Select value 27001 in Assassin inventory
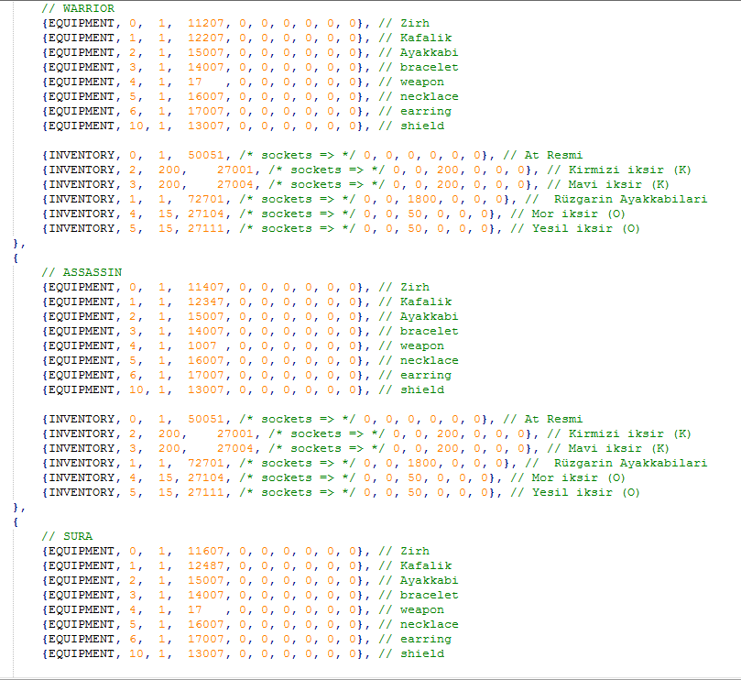 (x=234, y=433)
